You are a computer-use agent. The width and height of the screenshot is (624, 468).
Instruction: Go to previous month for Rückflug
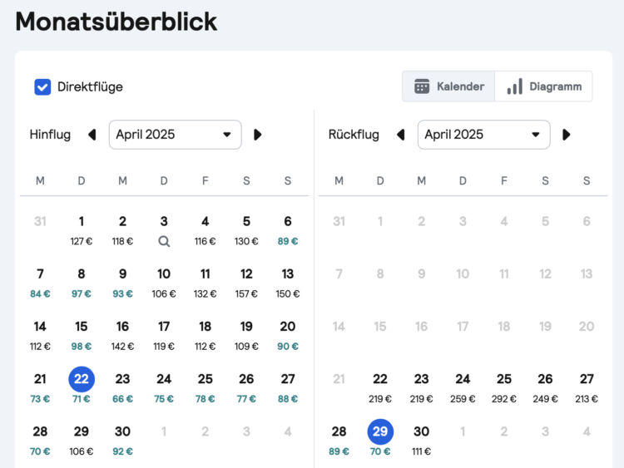(401, 135)
